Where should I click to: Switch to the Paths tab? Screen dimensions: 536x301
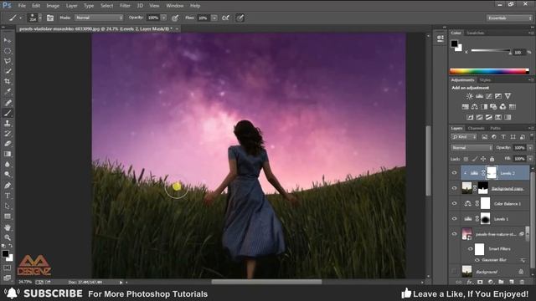click(x=495, y=128)
